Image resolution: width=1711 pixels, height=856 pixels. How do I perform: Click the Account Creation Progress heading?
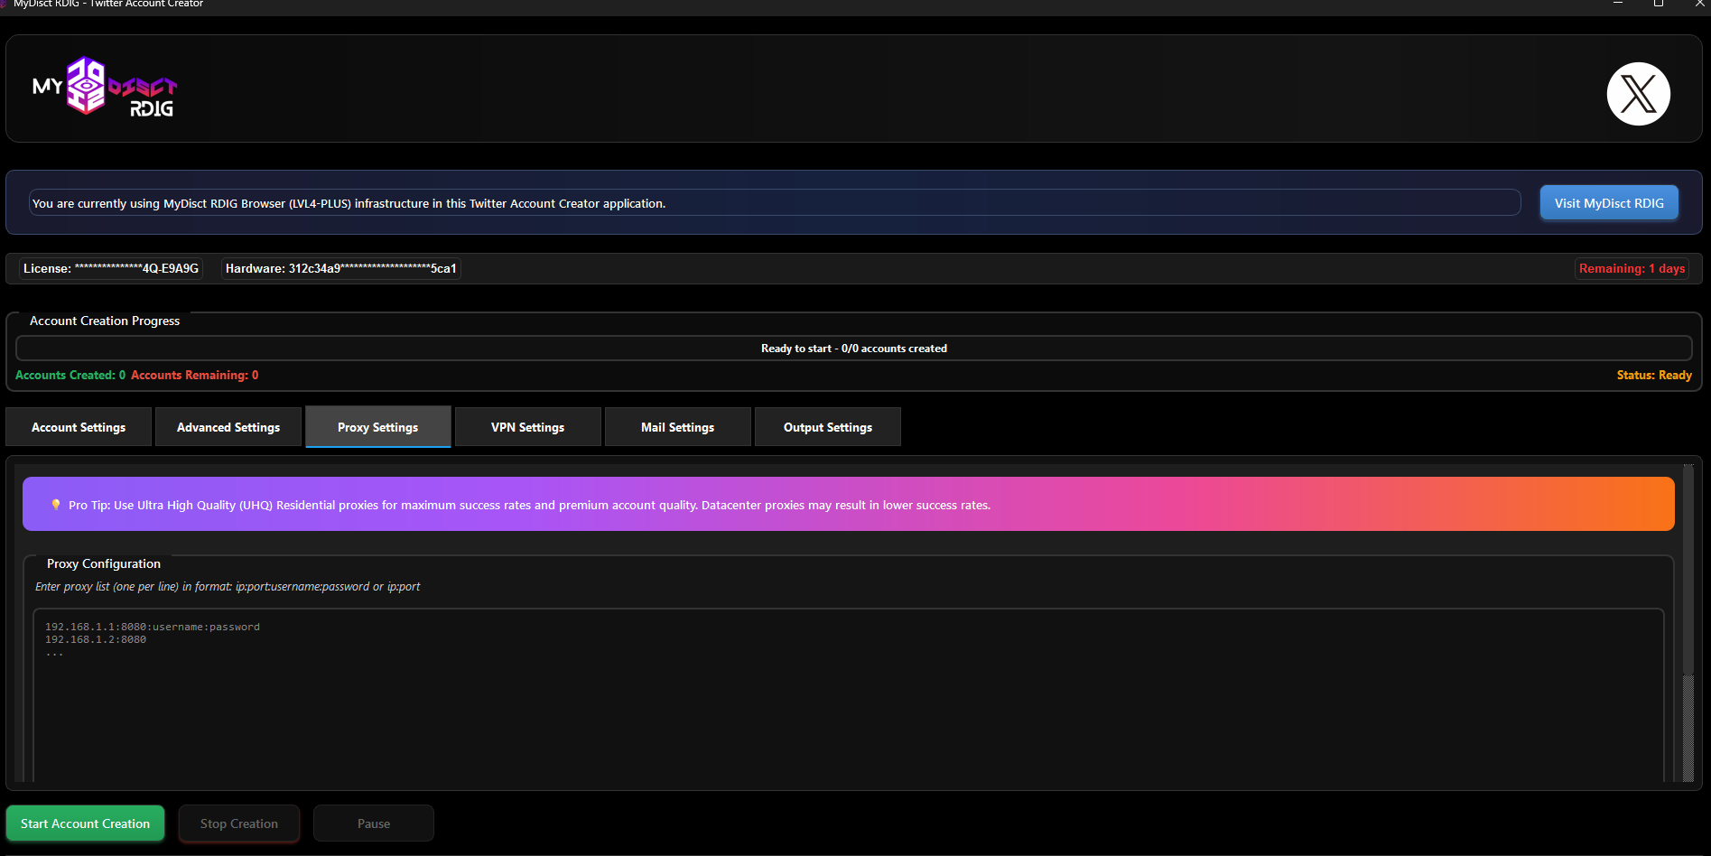coord(105,321)
